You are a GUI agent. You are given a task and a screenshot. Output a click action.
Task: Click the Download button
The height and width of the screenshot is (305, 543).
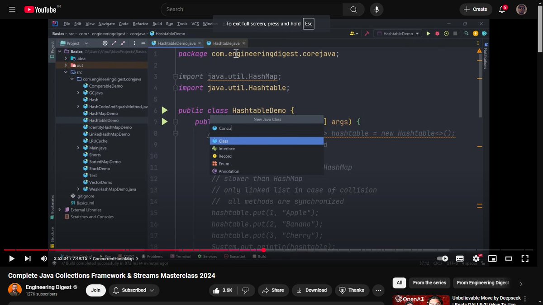[312, 290]
